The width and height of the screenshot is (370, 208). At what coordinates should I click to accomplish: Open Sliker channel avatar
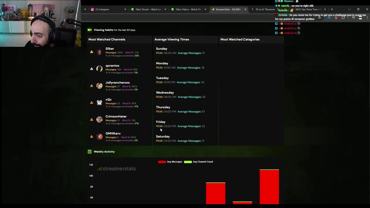(99, 52)
